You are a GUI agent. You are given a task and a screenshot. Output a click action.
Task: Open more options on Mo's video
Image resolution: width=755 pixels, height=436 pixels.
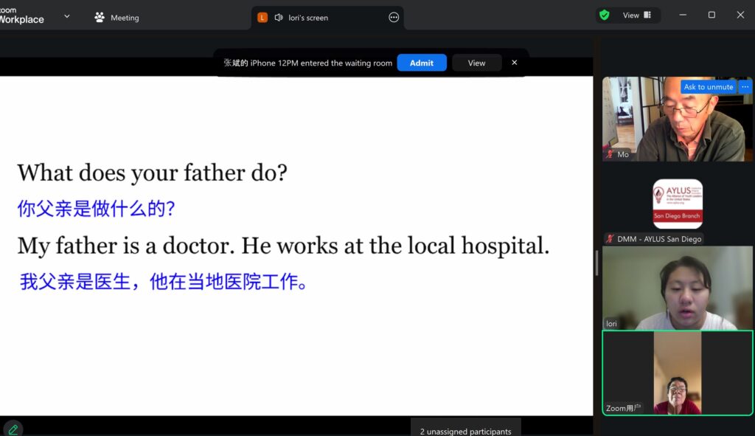(745, 87)
